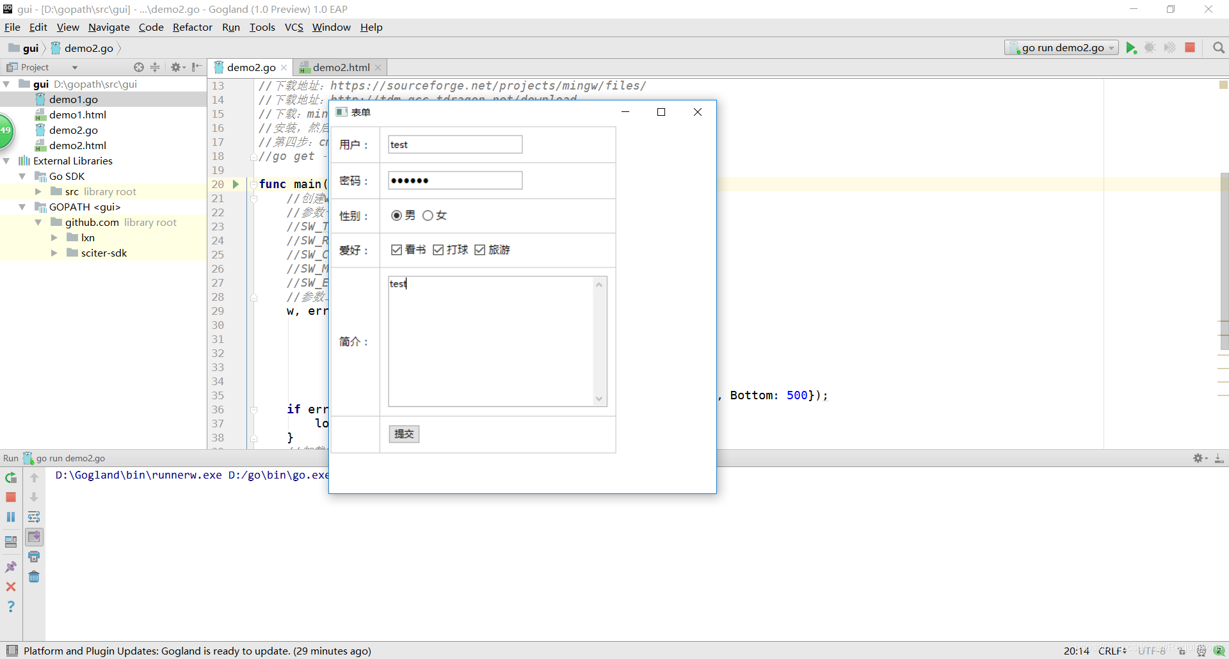
Task: Close the demo2.go editor tab
Action: tap(284, 67)
